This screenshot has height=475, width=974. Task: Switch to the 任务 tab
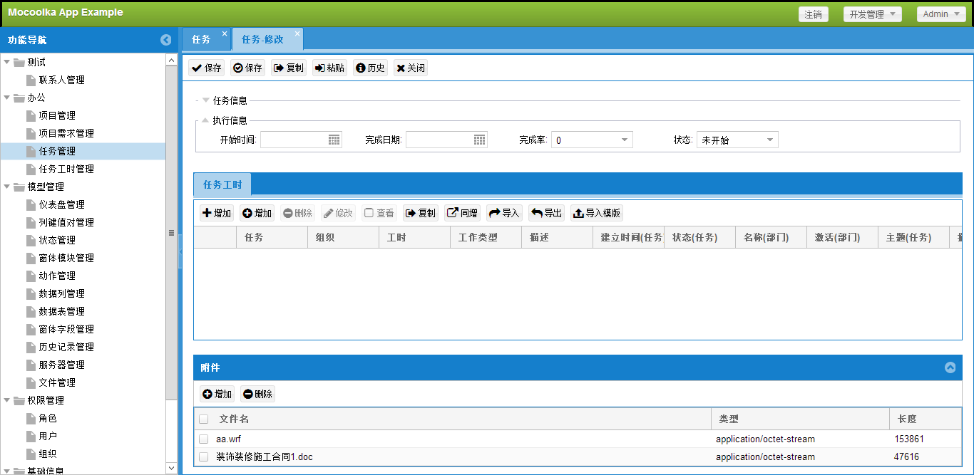202,39
